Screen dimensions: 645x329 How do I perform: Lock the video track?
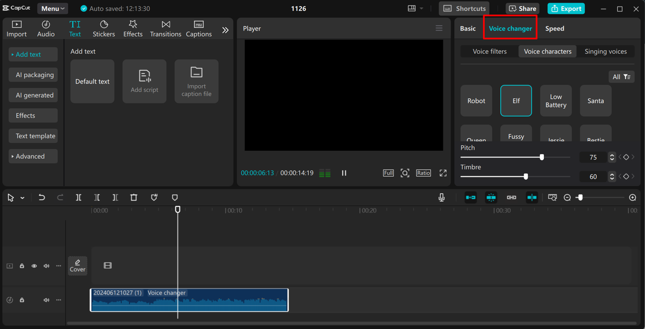22,266
